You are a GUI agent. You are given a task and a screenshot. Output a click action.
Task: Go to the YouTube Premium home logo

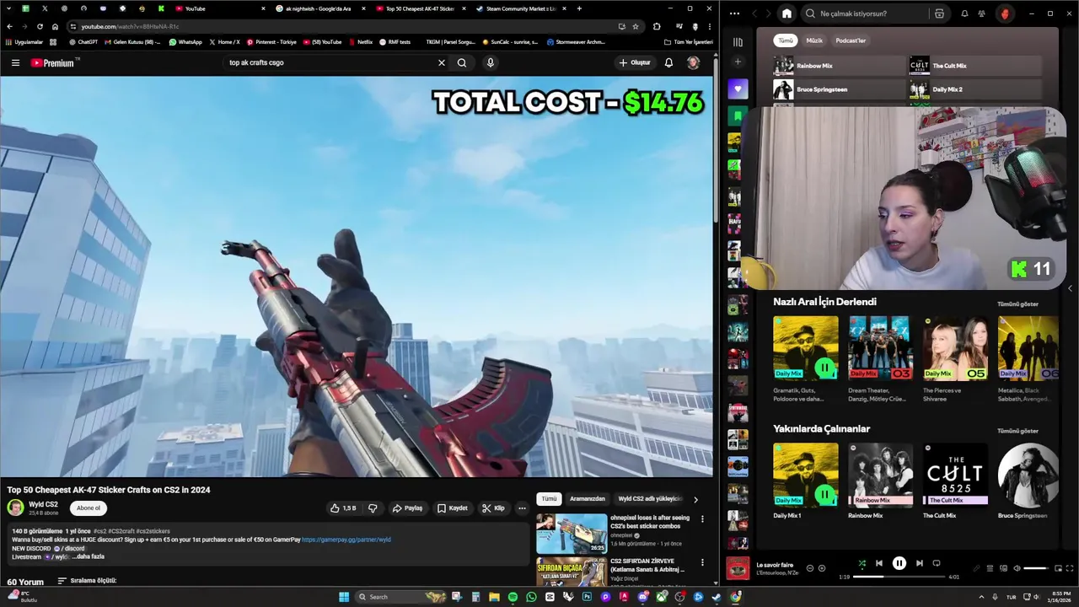[x=54, y=62]
